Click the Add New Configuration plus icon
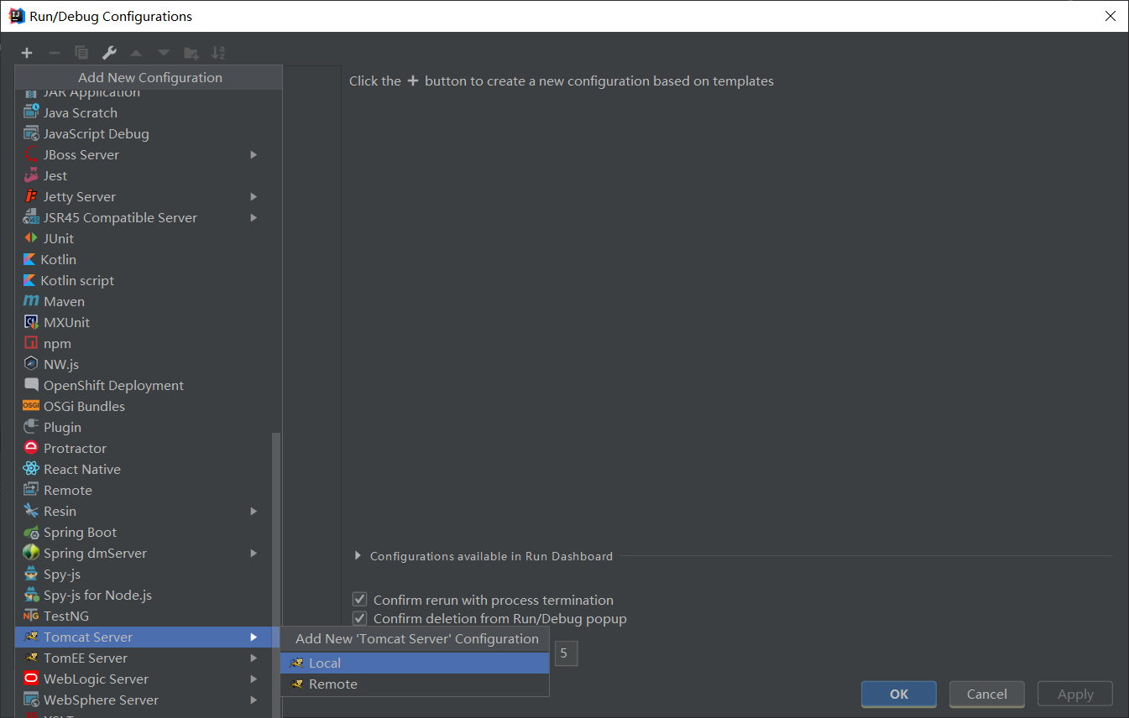Viewport: 1129px width, 718px height. tap(27, 53)
